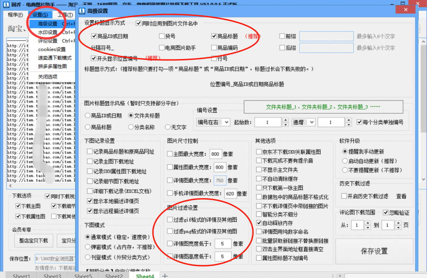Choose cookies设置 menu entry
The width and height of the screenshot is (427, 278).
click(x=52, y=49)
